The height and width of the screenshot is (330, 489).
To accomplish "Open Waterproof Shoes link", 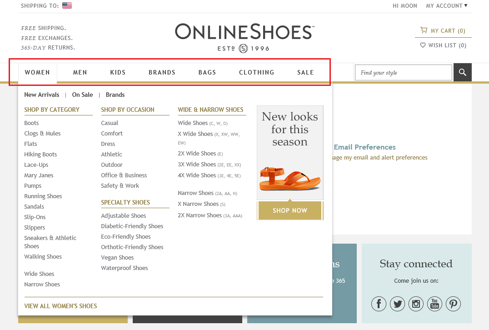I will pyautogui.click(x=125, y=268).
